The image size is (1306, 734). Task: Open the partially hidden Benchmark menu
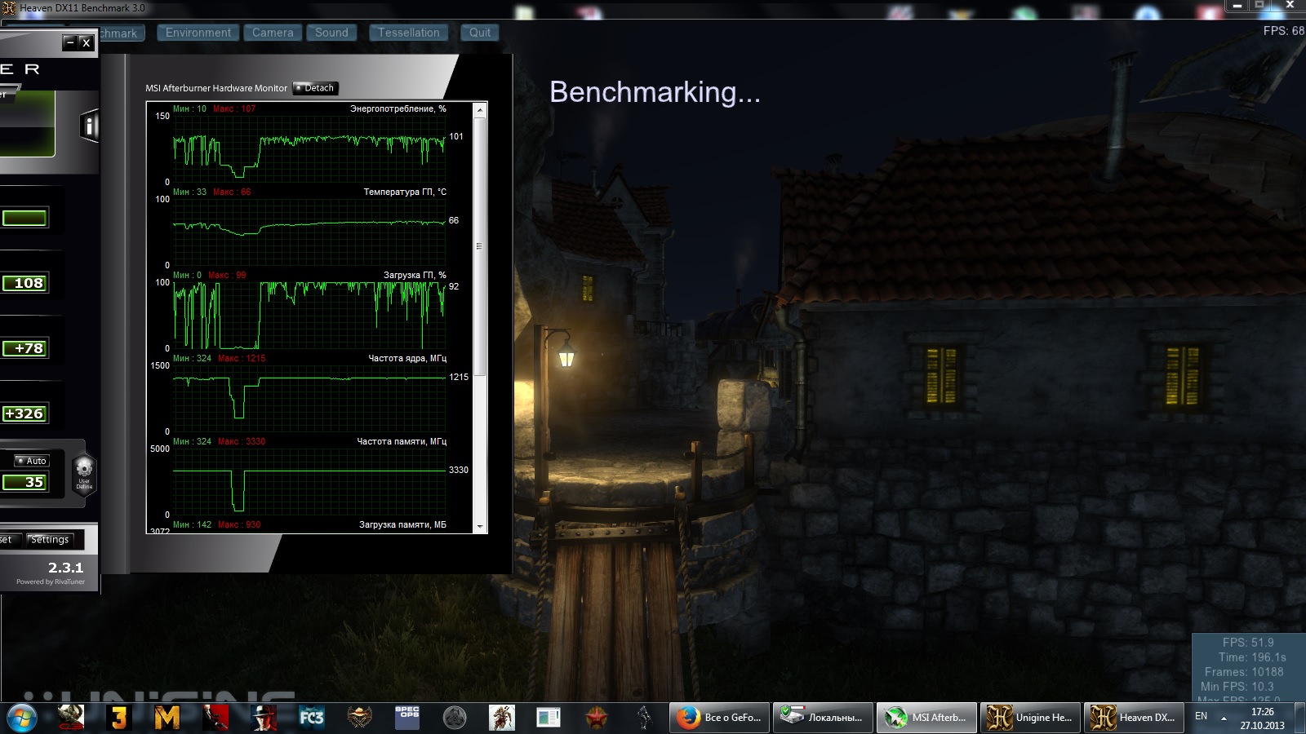click(x=122, y=33)
